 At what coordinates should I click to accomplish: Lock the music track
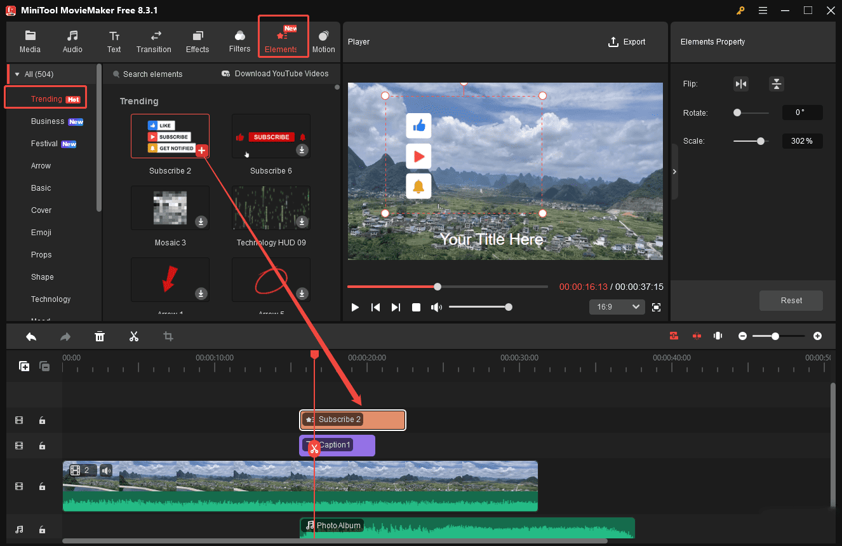42,529
